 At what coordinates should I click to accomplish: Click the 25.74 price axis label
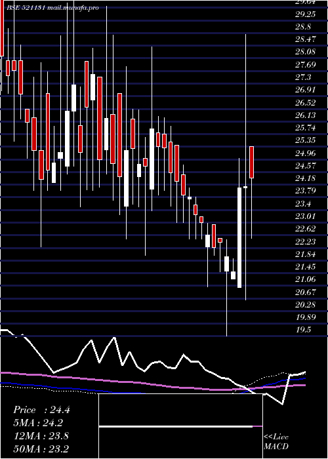tap(305, 128)
